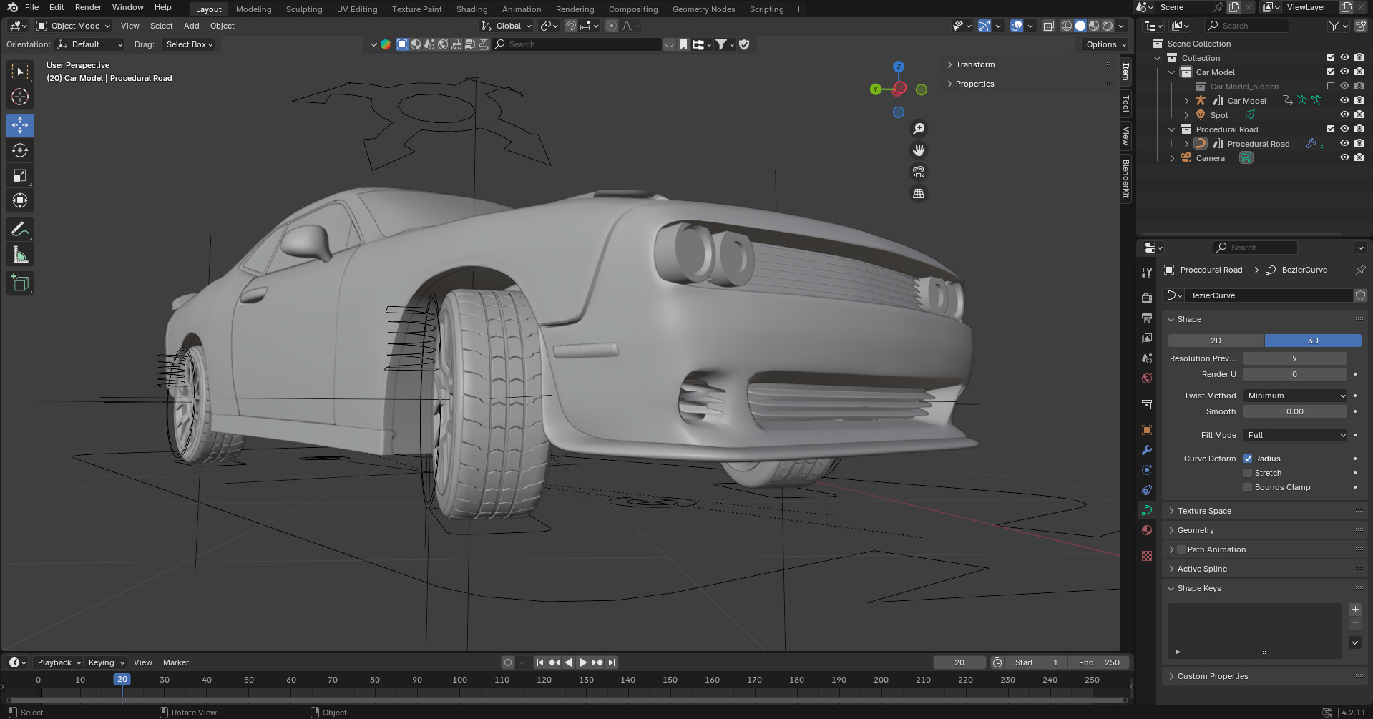
Task: Toggle X-ray display icon
Action: [1048, 26]
